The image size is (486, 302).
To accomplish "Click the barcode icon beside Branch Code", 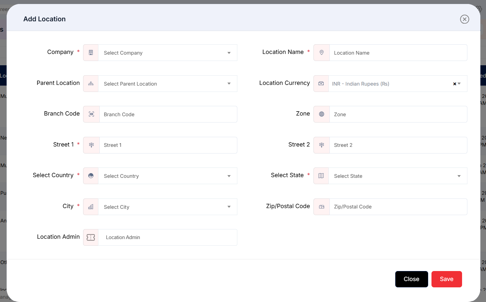I will tap(91, 114).
